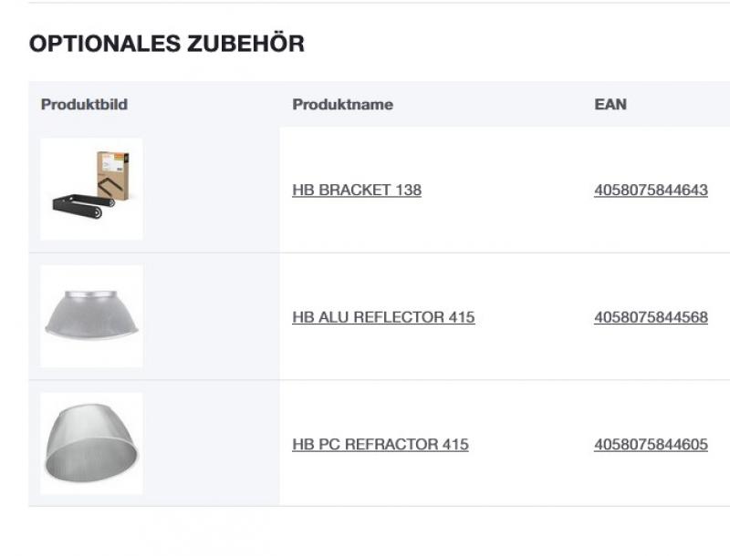730x556 pixels.
Task: Click the Produktname column header
Action: [342, 104]
